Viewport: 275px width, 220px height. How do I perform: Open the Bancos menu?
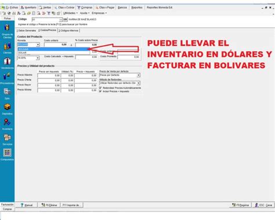click(122, 8)
